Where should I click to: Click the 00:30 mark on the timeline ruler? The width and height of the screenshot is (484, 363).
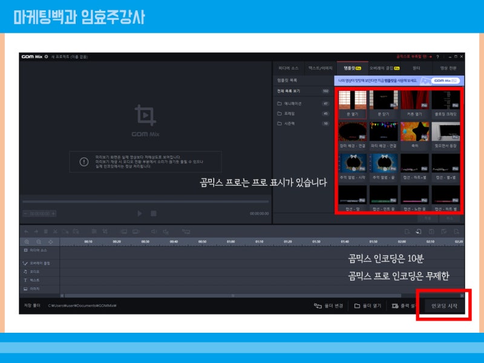click(x=145, y=241)
